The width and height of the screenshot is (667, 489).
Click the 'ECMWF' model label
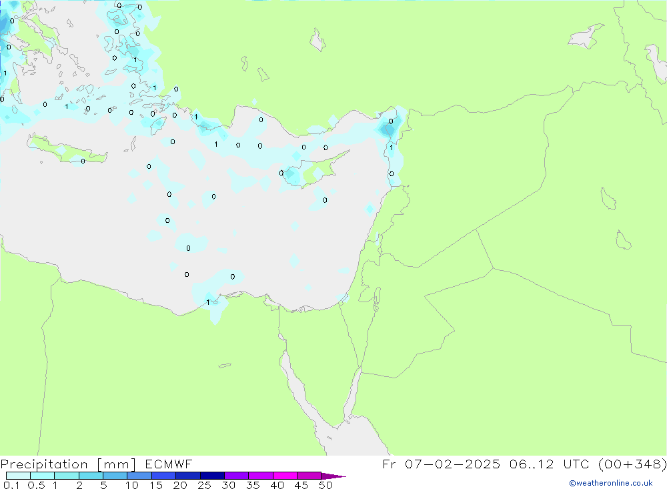tap(169, 464)
